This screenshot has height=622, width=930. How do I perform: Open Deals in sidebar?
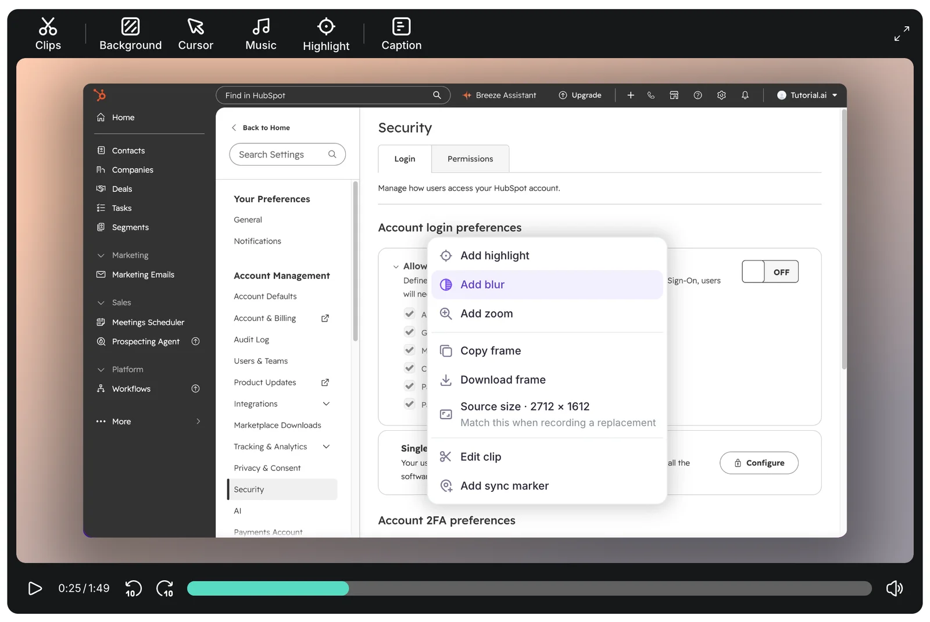click(115, 189)
